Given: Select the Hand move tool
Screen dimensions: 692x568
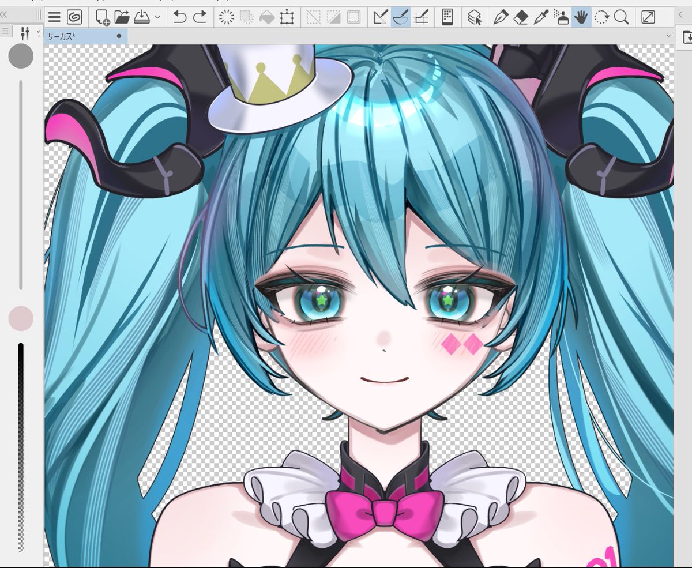Looking at the screenshot, I should [581, 17].
